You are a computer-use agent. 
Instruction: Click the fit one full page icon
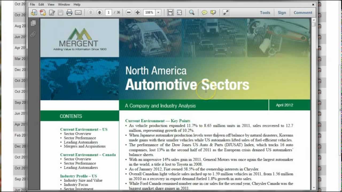tap(179, 13)
